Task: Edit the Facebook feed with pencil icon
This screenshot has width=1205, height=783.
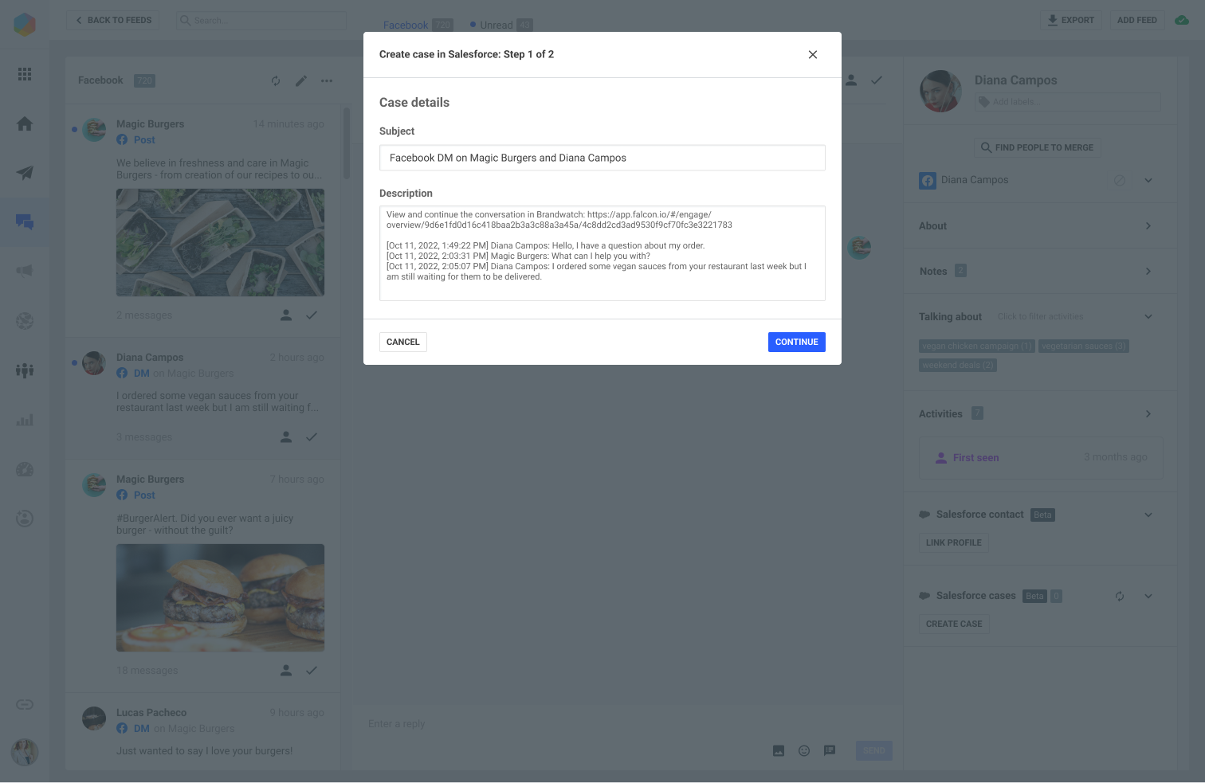Action: click(x=301, y=80)
